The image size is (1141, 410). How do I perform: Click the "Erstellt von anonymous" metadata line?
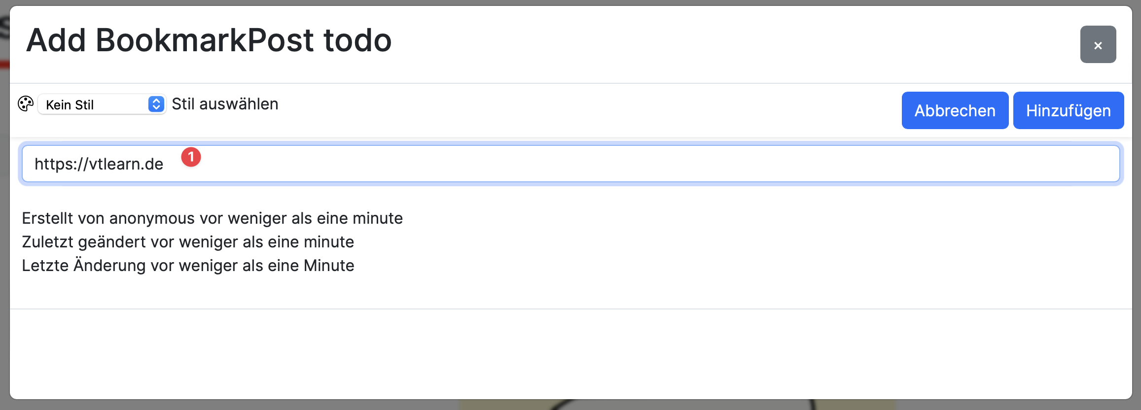click(x=212, y=218)
